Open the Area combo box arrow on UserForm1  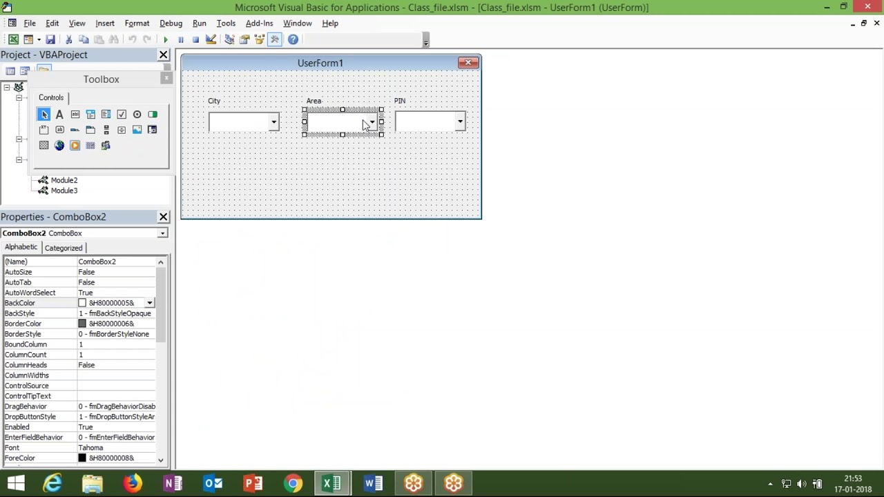click(372, 123)
